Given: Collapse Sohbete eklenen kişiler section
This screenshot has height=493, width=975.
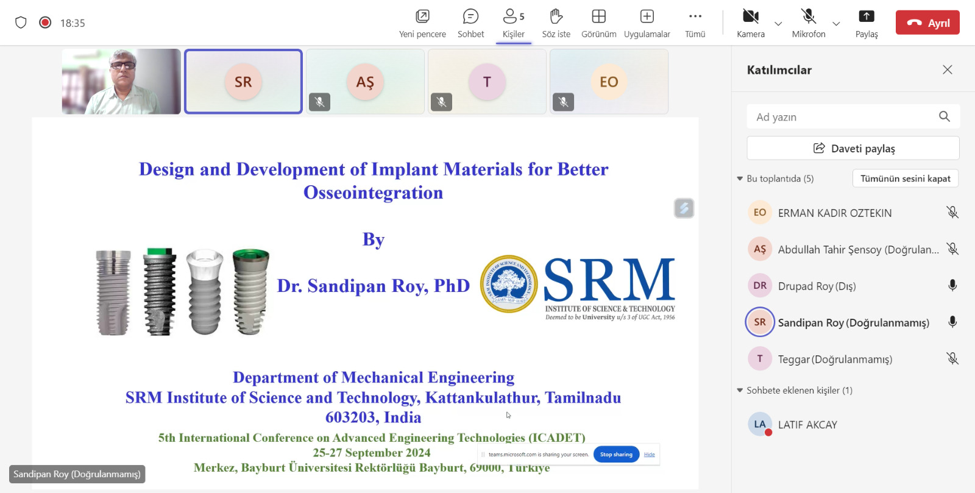Looking at the screenshot, I should pyautogui.click(x=740, y=390).
